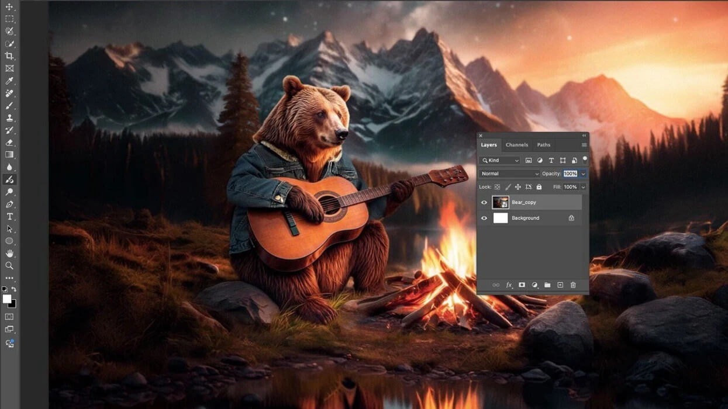Open the Normal blend mode dropdown
The height and width of the screenshot is (409, 728).
[509, 174]
